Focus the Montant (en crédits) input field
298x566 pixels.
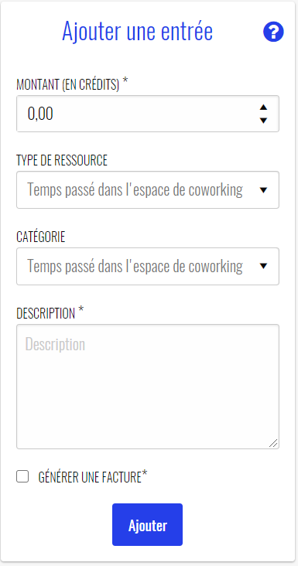[x=148, y=114]
